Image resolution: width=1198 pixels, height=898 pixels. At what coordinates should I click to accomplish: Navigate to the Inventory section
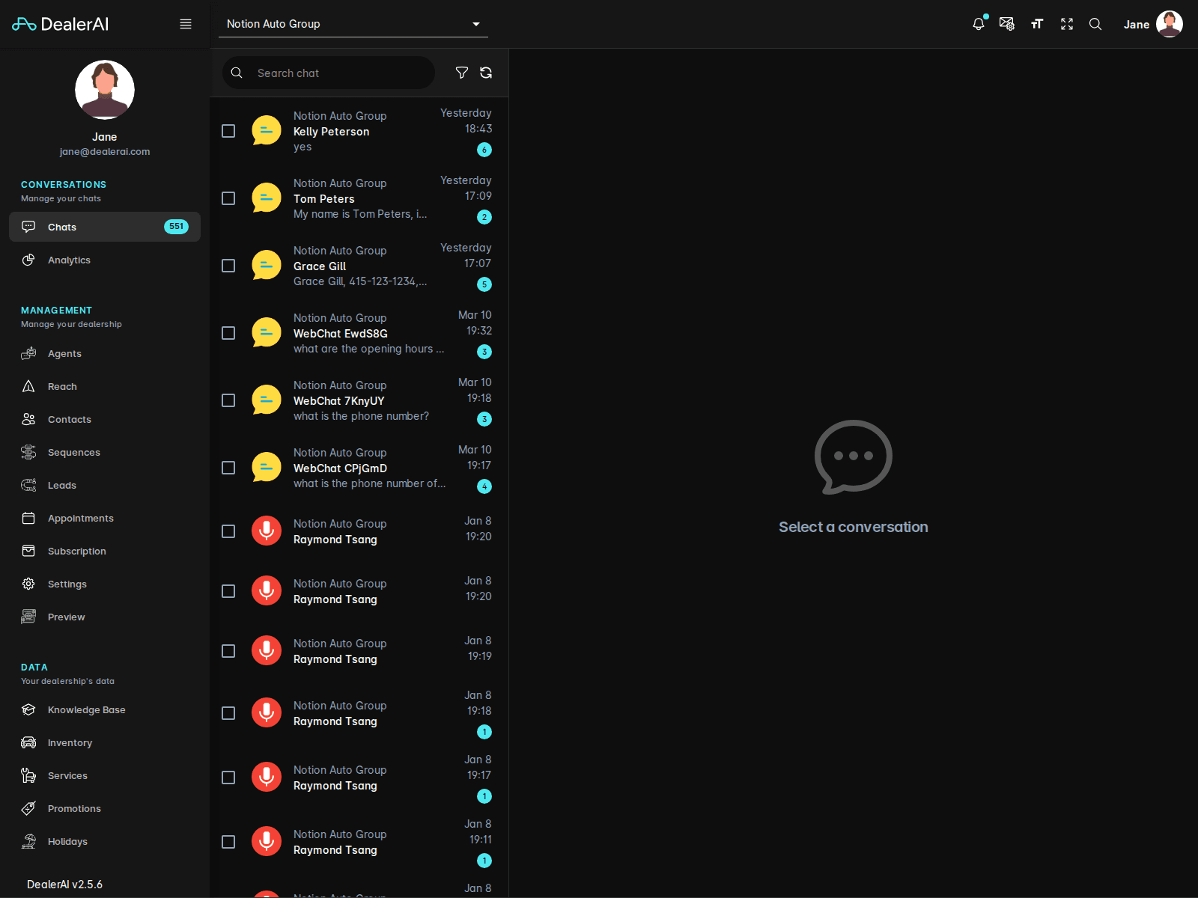(x=70, y=742)
